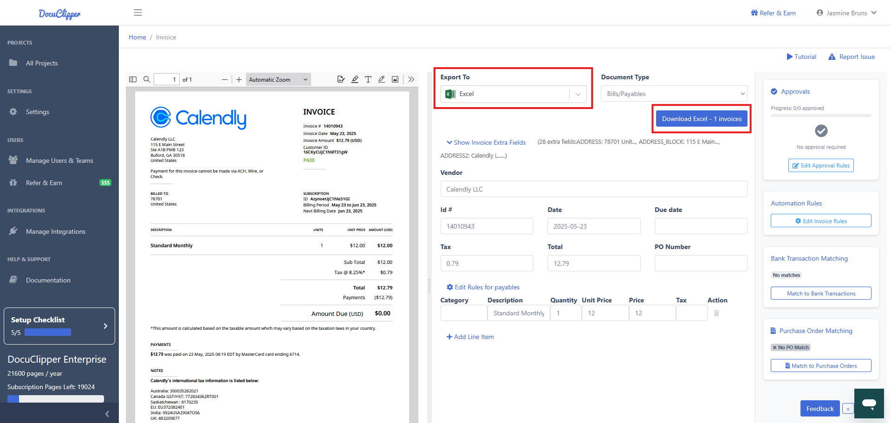Open the Automatic Zoom dropdown
This screenshot has width=891, height=423.
point(278,79)
